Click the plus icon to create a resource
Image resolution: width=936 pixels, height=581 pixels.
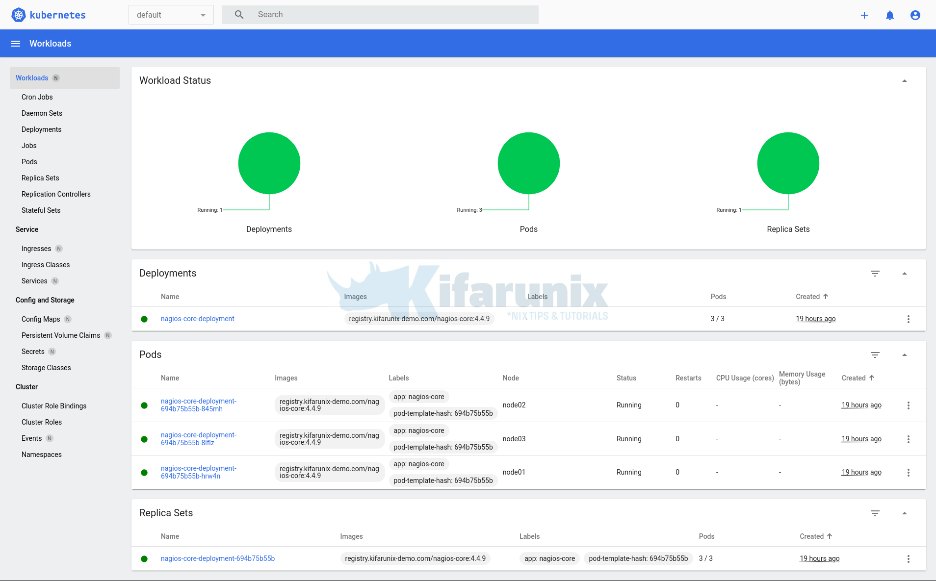pos(864,15)
